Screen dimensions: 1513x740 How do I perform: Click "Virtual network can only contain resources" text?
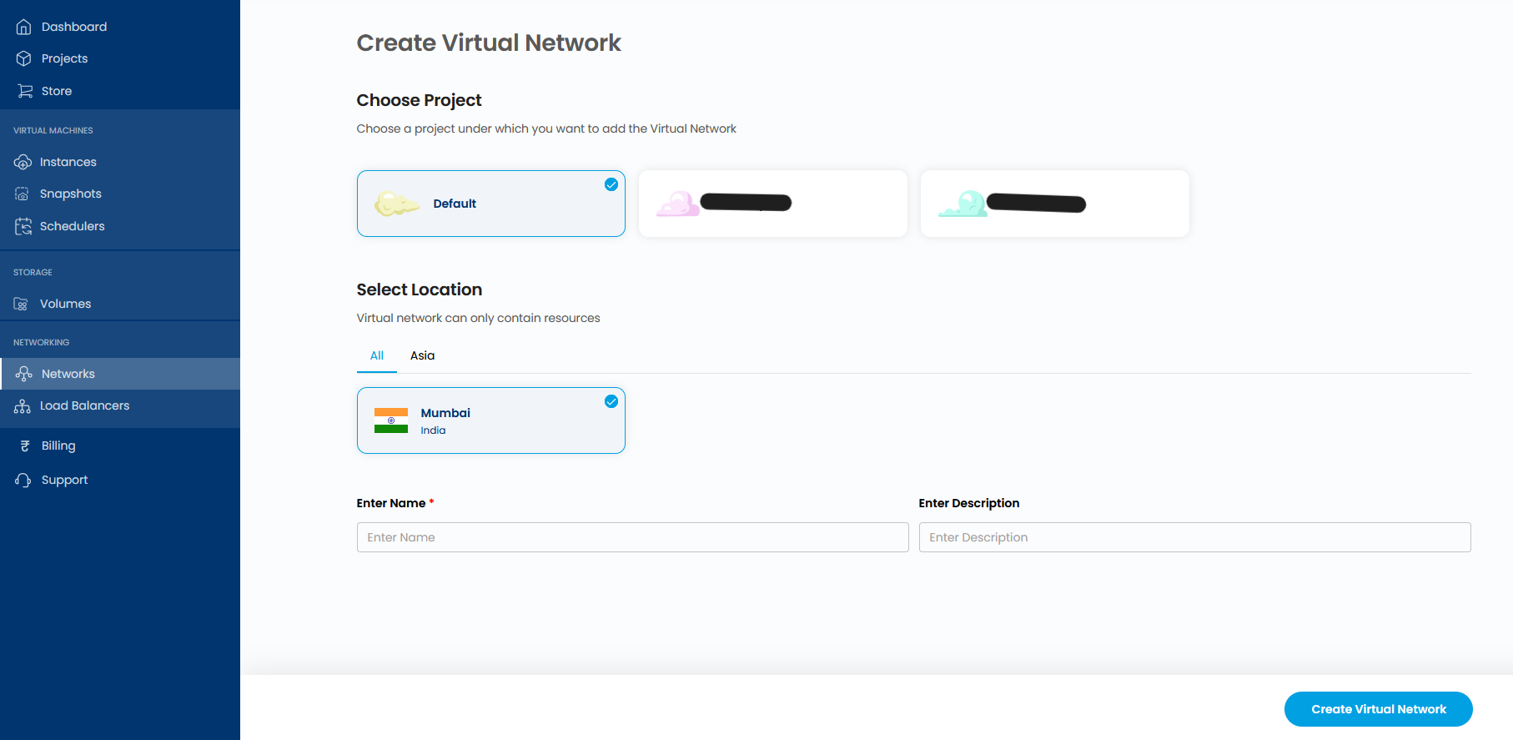click(479, 318)
